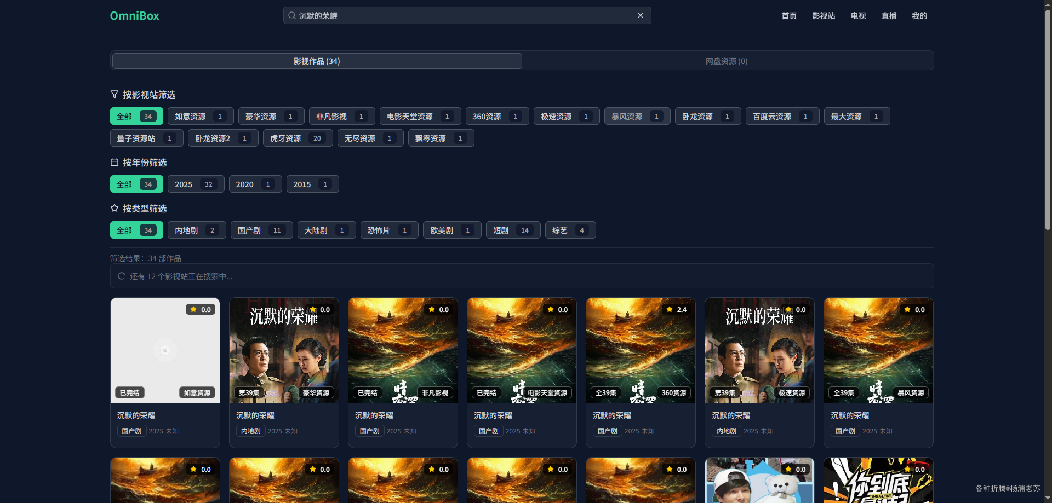The height and width of the screenshot is (503, 1052).
Task: Filter by 豪华资源 site
Action: tap(271, 116)
